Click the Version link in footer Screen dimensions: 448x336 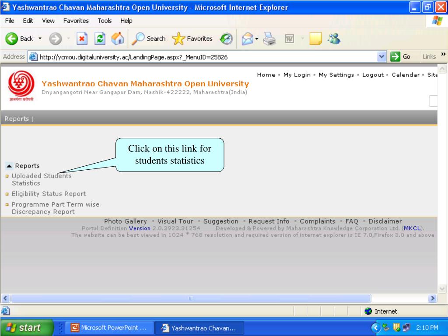coord(140,228)
